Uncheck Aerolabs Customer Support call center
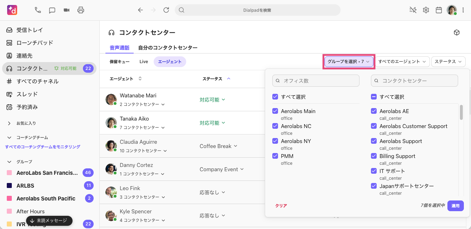 coord(373,126)
